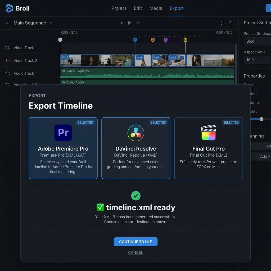Skip to next clip button
This screenshot has height=271, width=271.
(x=137, y=23)
